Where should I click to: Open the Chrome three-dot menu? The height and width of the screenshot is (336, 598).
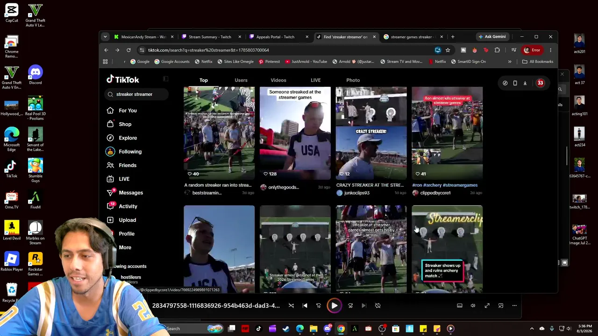tap(550, 50)
